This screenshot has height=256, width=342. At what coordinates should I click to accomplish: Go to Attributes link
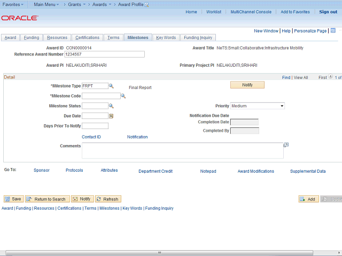tap(109, 170)
